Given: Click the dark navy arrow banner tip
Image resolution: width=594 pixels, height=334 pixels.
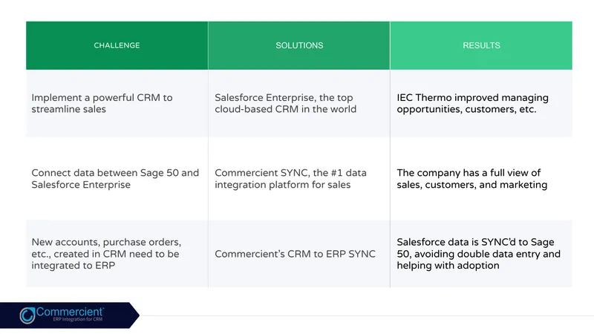Looking at the screenshot, I should point(134,315).
